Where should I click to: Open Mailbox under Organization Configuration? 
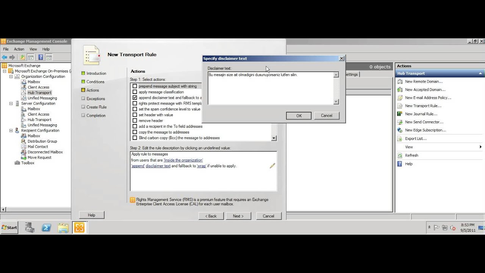pos(34,82)
